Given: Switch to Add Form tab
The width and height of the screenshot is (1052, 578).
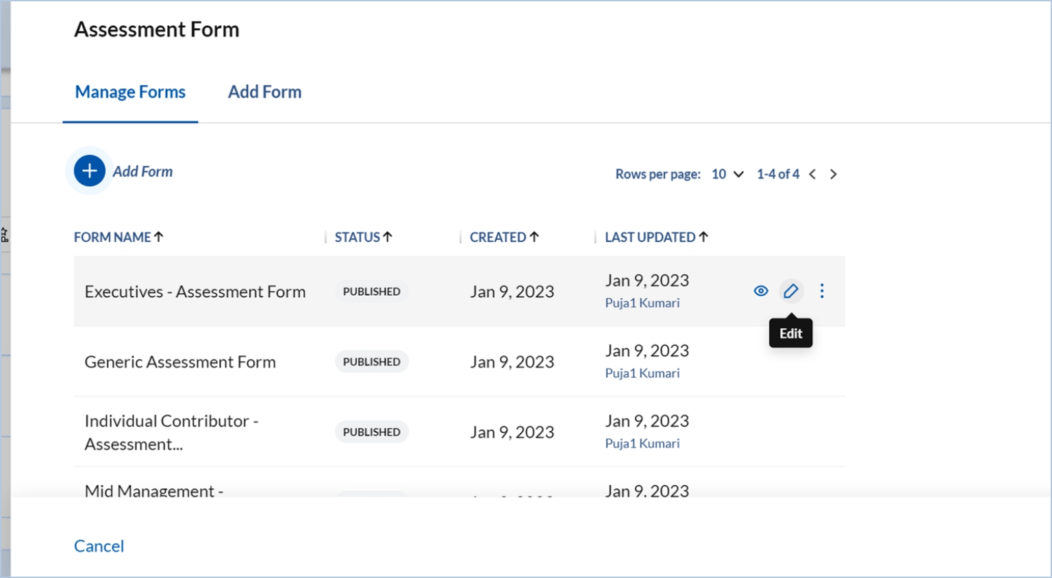Looking at the screenshot, I should pyautogui.click(x=264, y=92).
